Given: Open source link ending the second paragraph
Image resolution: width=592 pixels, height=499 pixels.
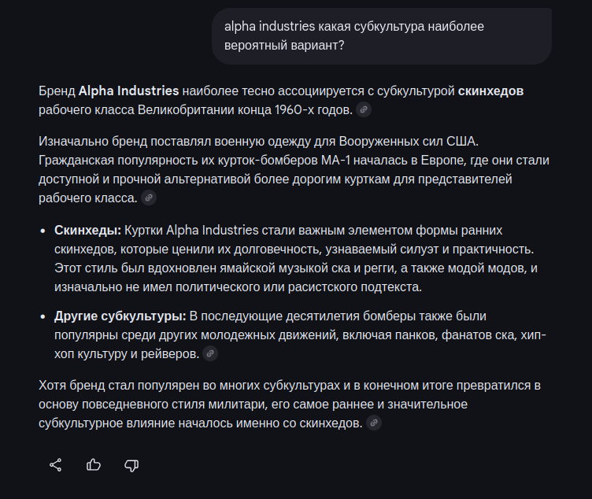Looking at the screenshot, I should (149, 198).
